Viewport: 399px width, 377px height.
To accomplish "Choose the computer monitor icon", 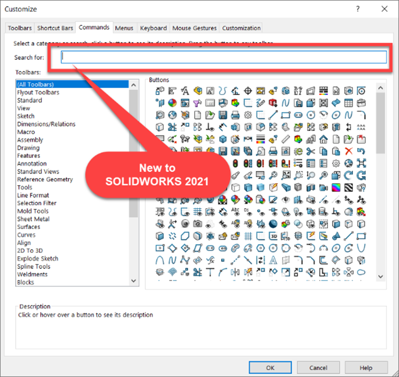I will (260, 175).
